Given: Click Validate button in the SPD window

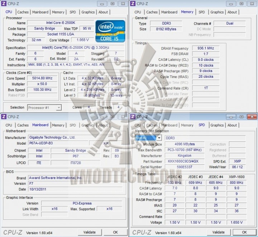Looking at the screenshot, I should click(x=219, y=232).
